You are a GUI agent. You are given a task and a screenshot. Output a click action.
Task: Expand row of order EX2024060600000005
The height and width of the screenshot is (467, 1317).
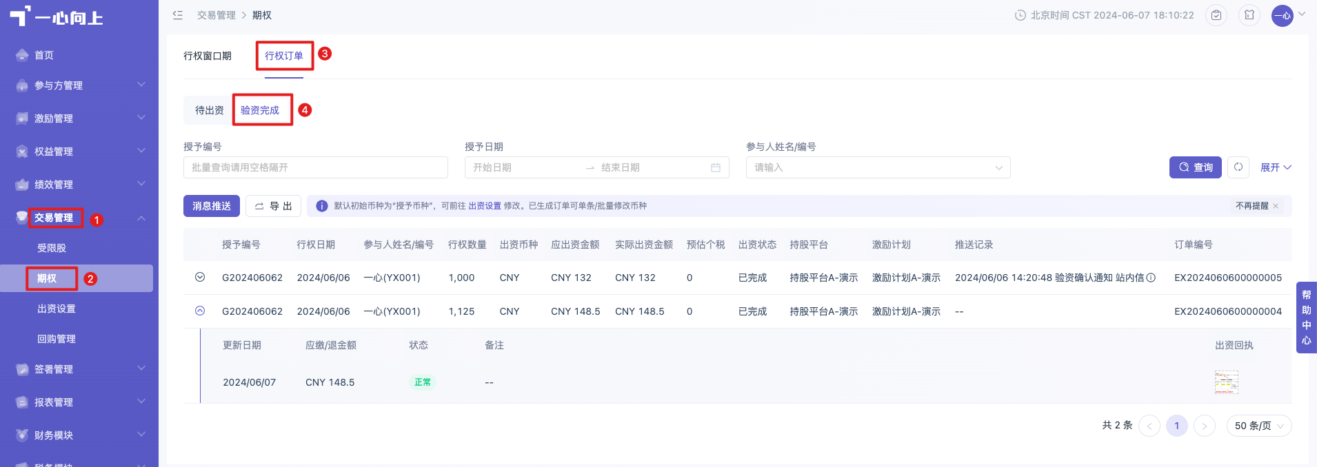200,277
